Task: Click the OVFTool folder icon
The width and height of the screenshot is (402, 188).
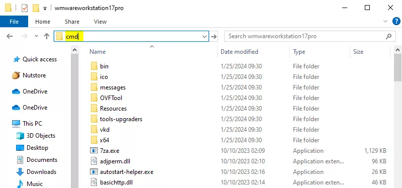Action: click(94, 98)
